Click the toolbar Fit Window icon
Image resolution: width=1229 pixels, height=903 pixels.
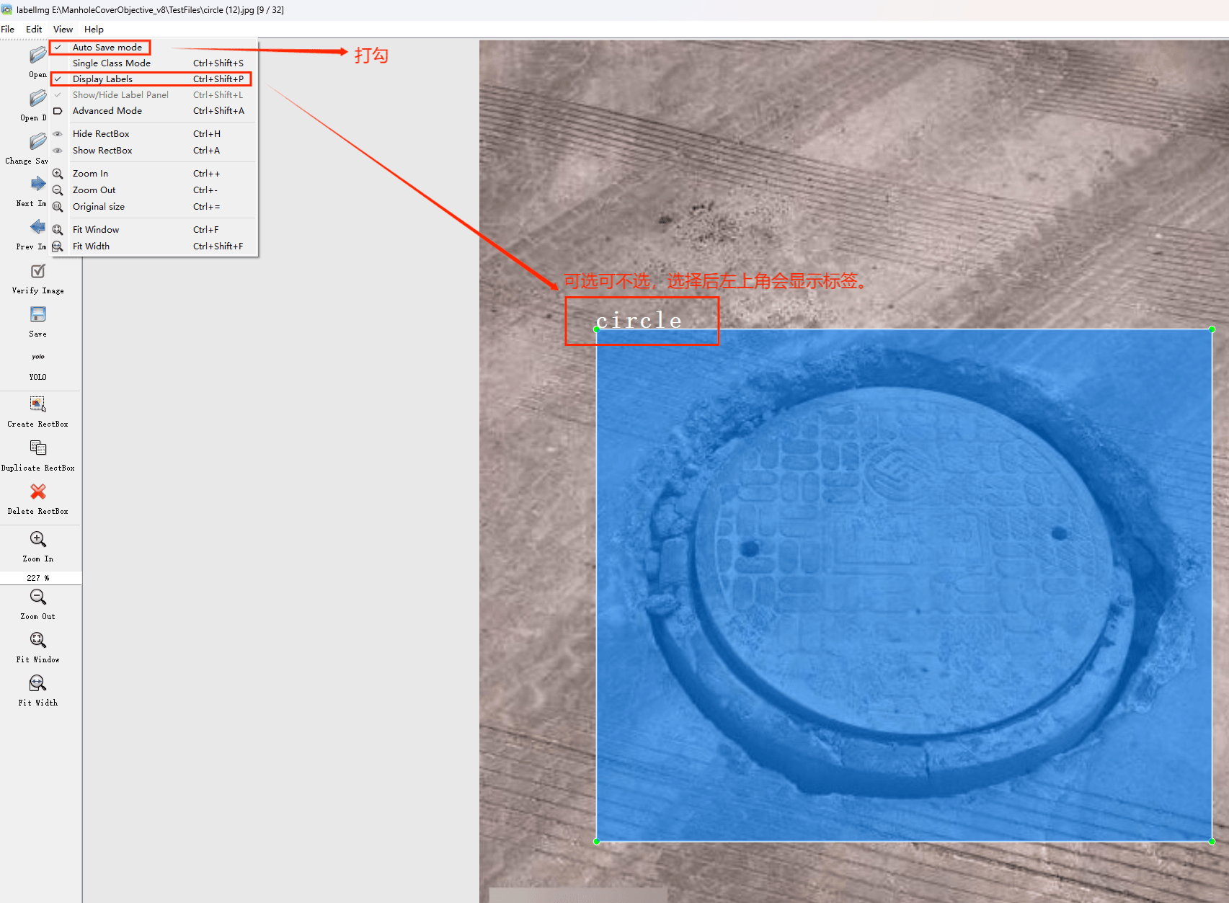coord(38,640)
